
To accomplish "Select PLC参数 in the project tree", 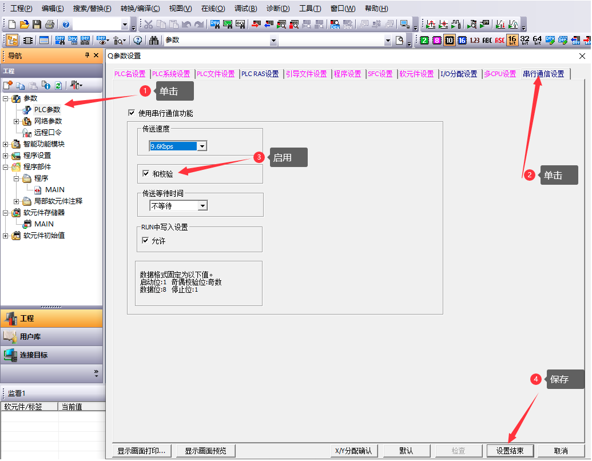I will (x=47, y=110).
